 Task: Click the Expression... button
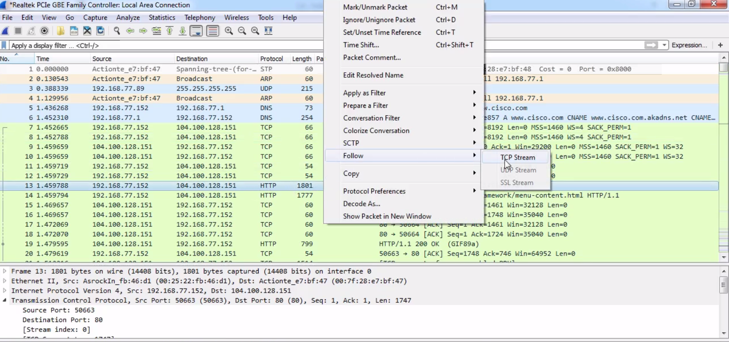pyautogui.click(x=689, y=45)
